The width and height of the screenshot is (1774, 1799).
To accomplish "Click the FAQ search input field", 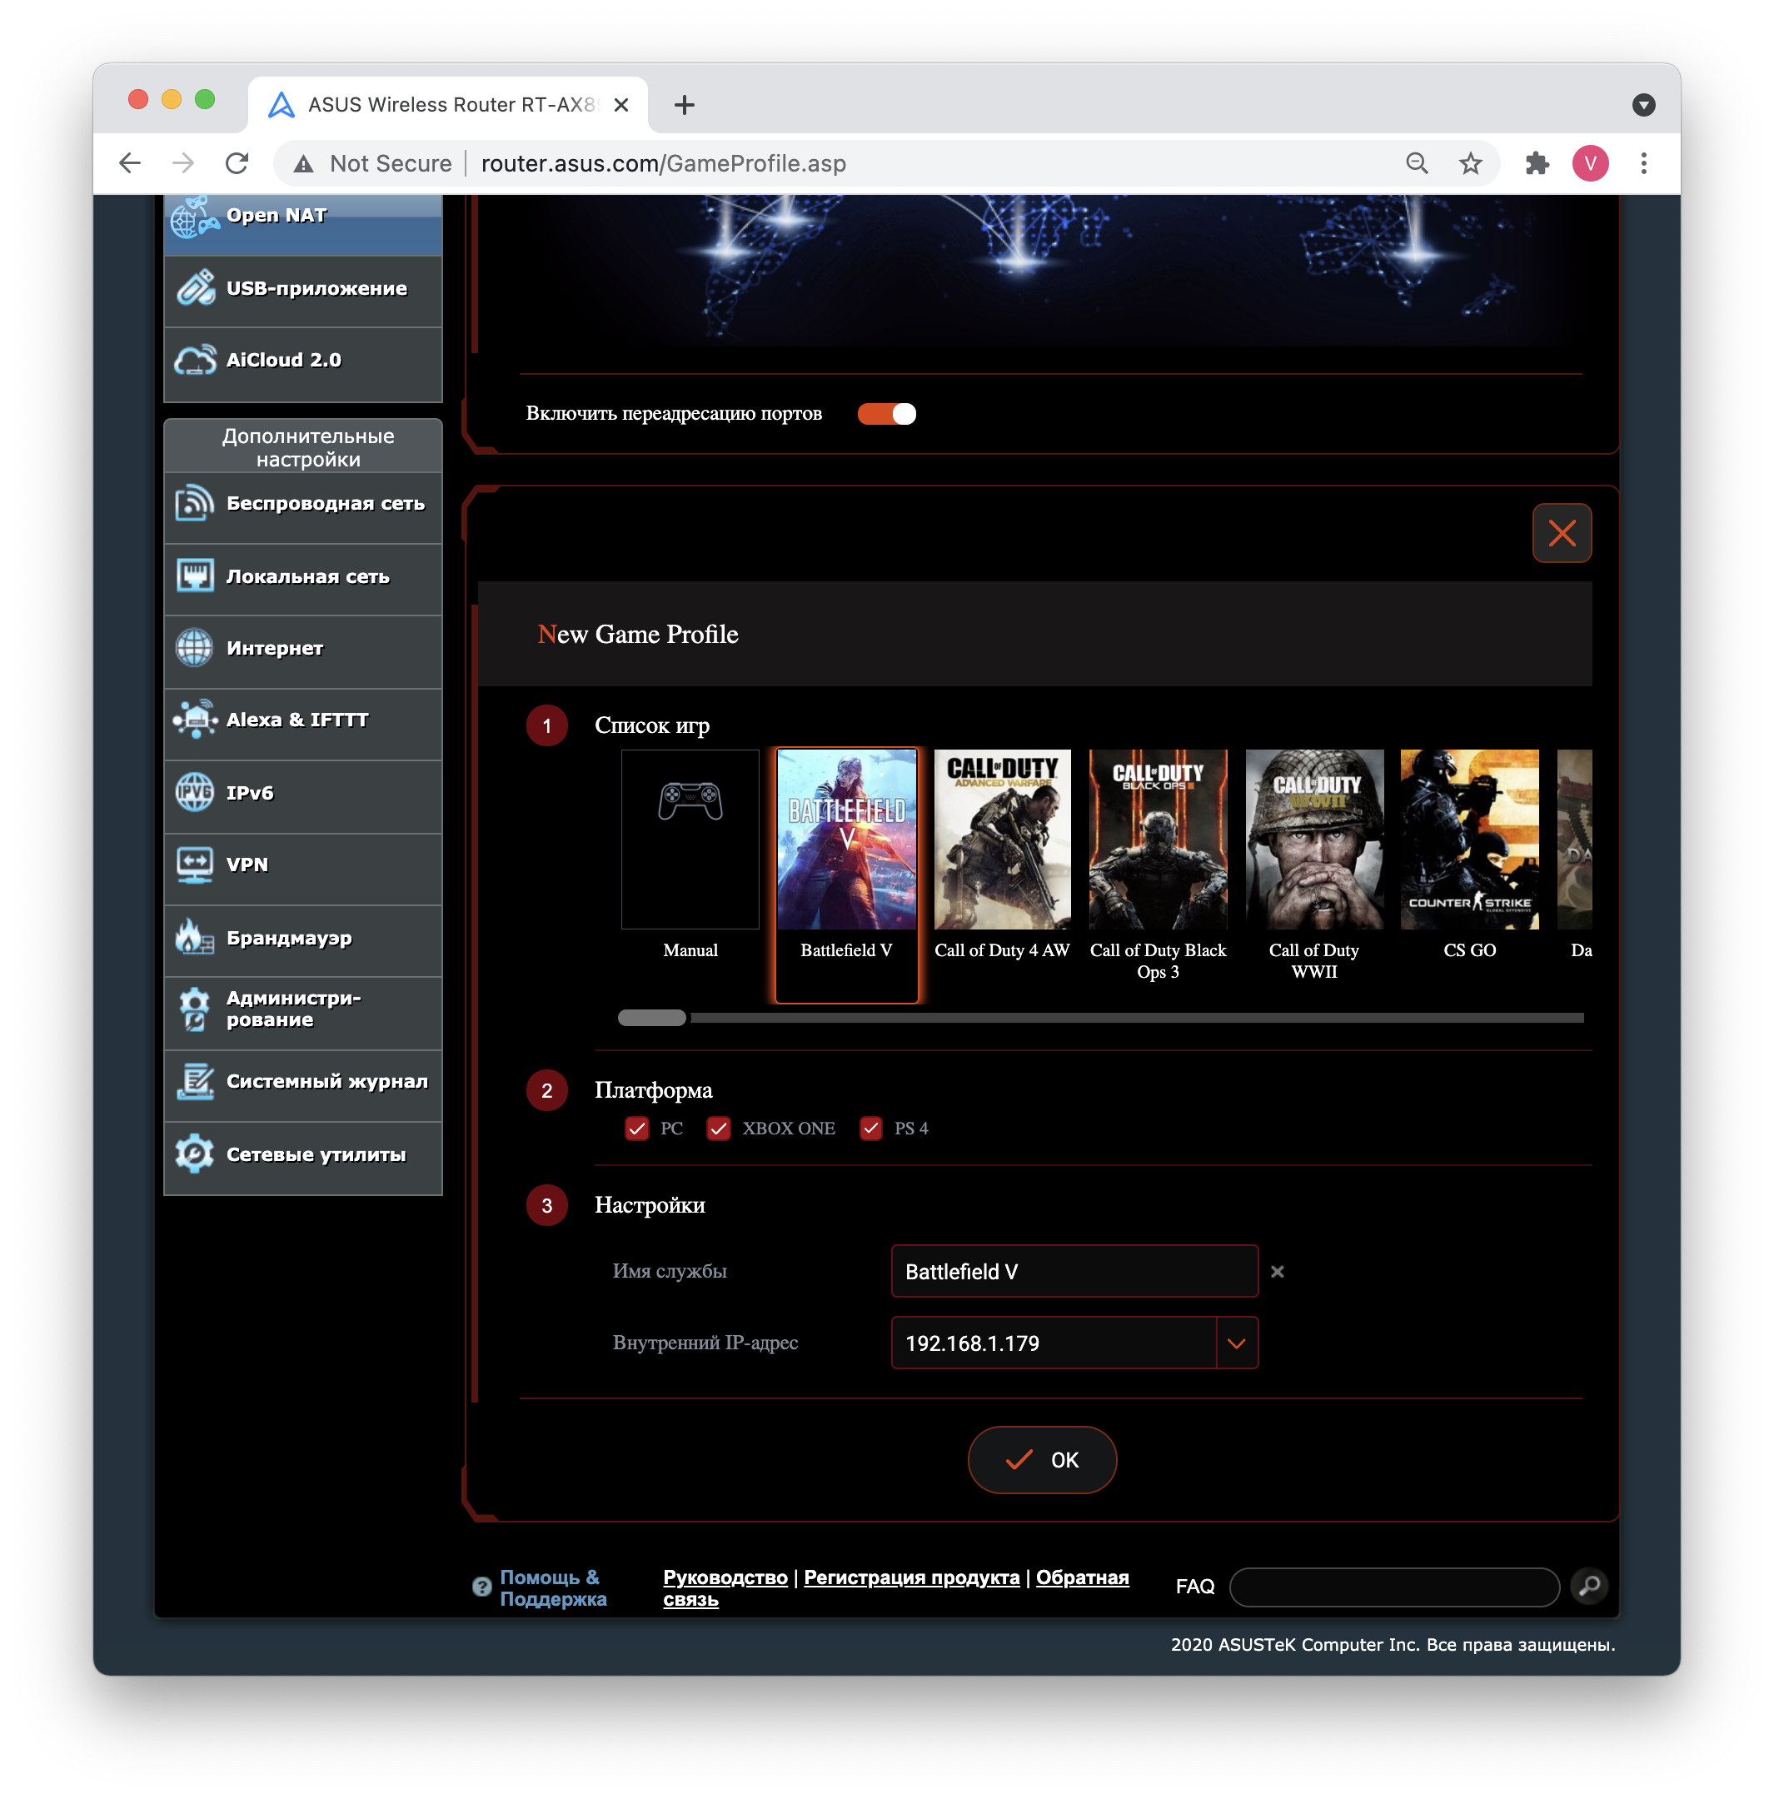I will [x=1394, y=1587].
